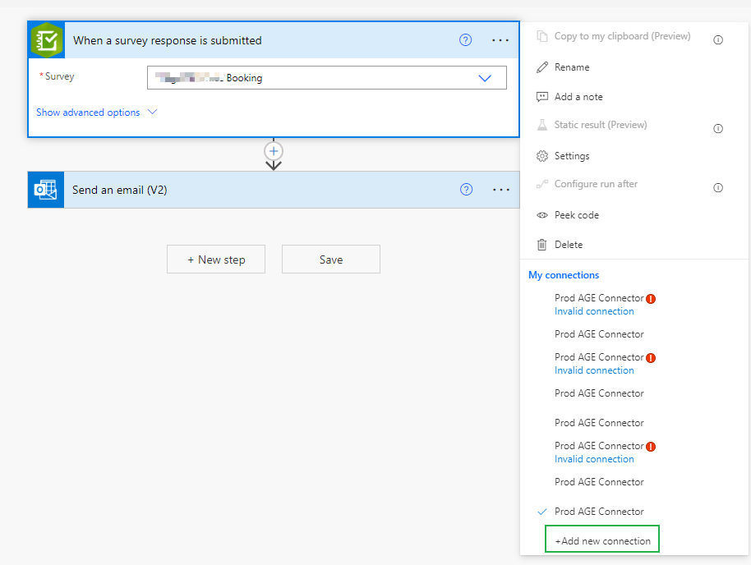The height and width of the screenshot is (565, 751).
Task: Expand the Survey dropdown
Action: [484, 76]
